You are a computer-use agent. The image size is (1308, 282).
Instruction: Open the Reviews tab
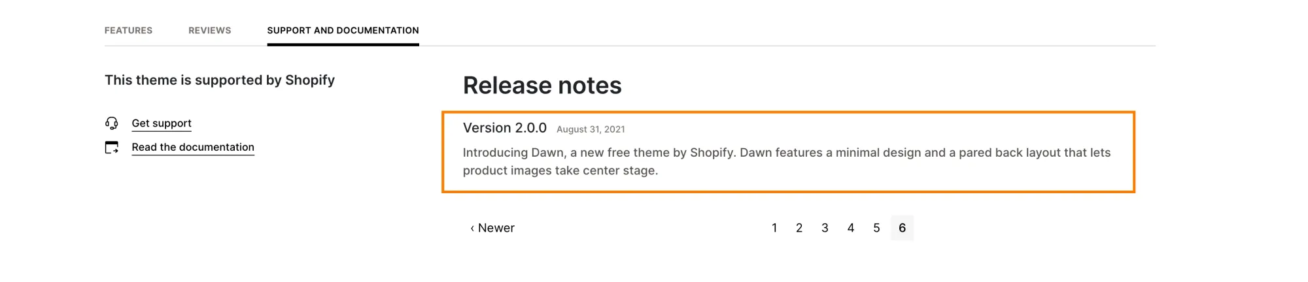coord(209,31)
